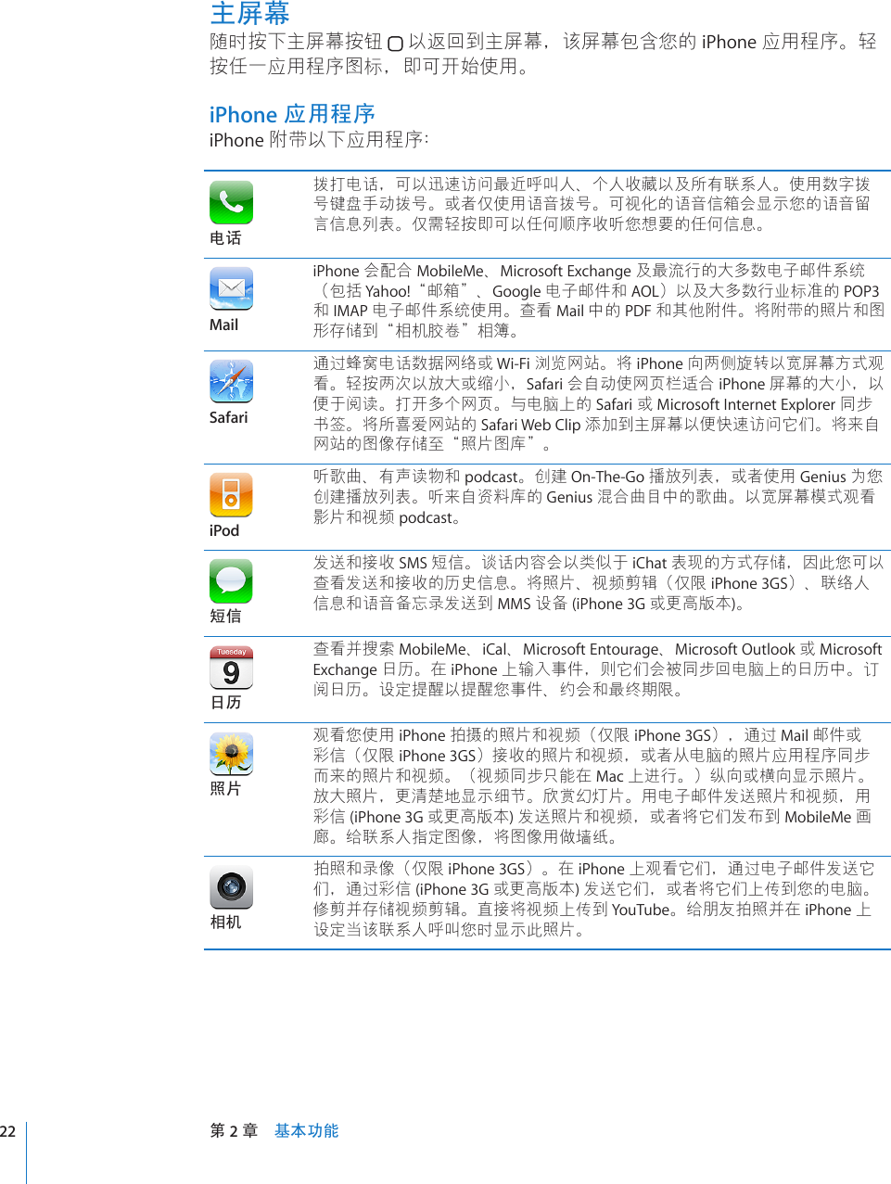Viewport: 891px width, 1184px height.
Task: Click the text starting 拍照和录像
Action: [594, 899]
